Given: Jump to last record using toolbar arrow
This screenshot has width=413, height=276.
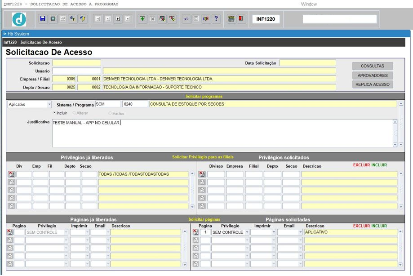Looking at the screenshot, I should coord(128,19).
